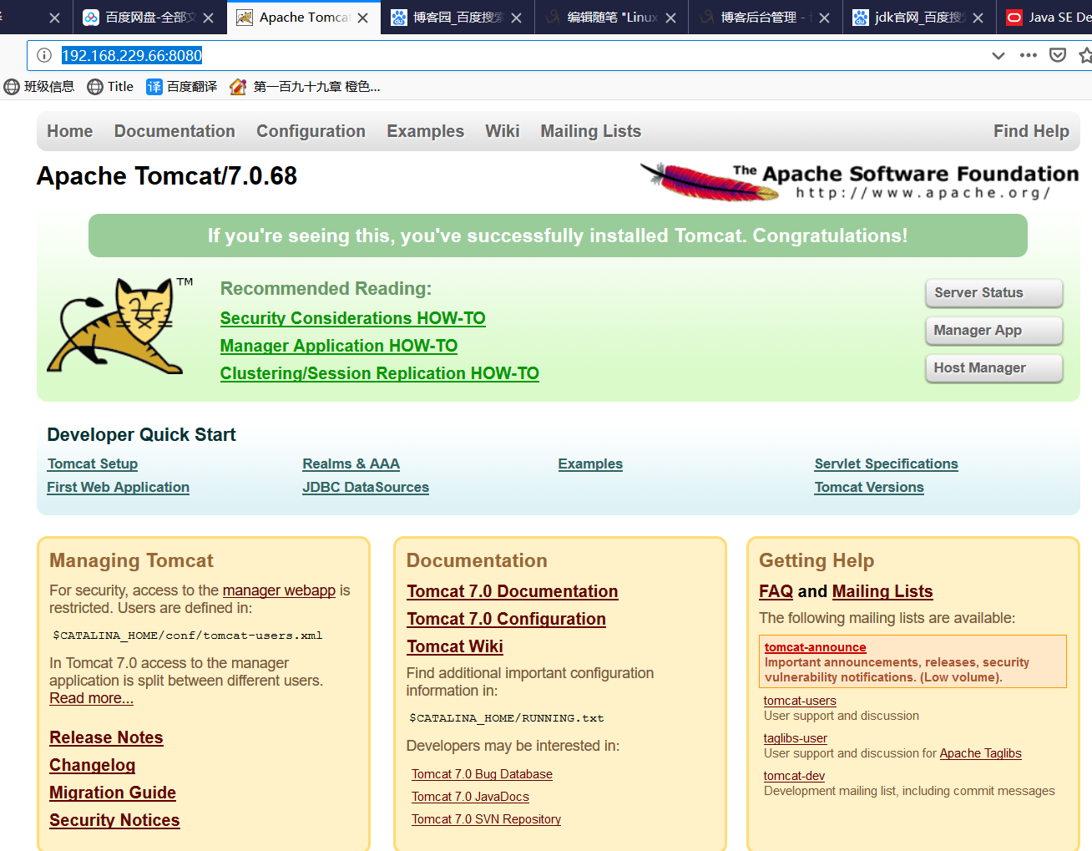Open the First Web Application link
Viewport: 1092px width, 851px height.
118,487
